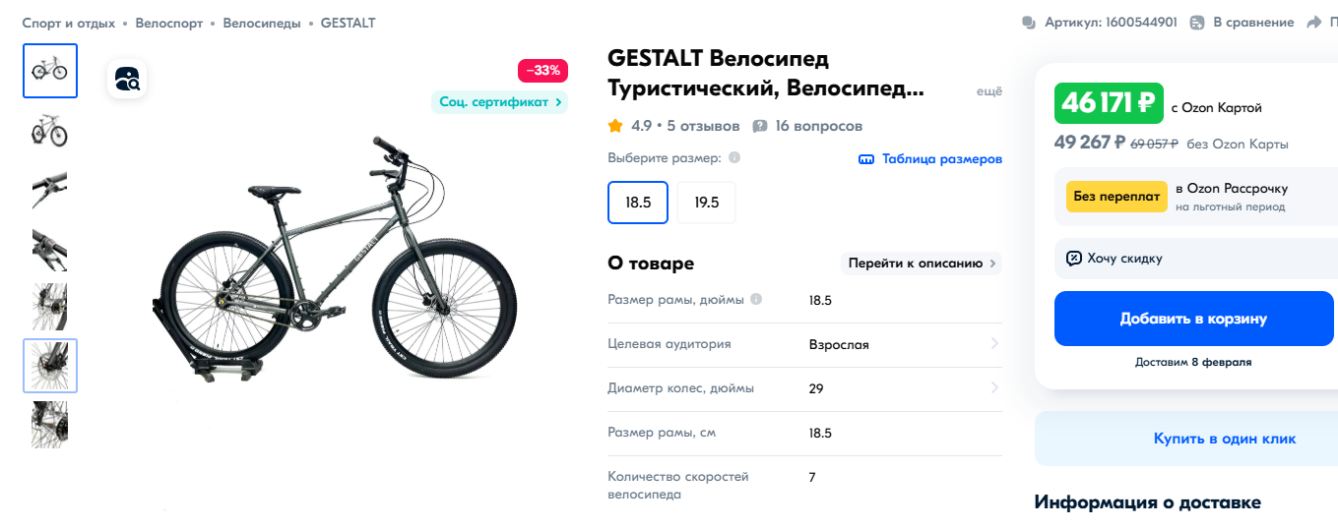
Task: Click the questions speech bubble icon
Action: point(760,126)
